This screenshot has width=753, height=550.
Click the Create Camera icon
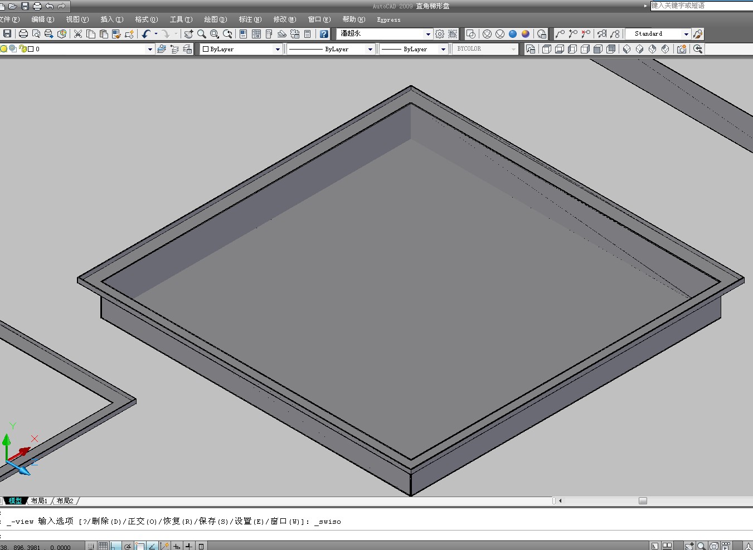(x=682, y=49)
